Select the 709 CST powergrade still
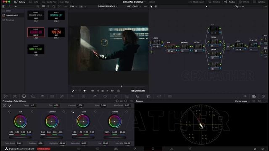This screenshot has height=151, width=269. (56, 32)
